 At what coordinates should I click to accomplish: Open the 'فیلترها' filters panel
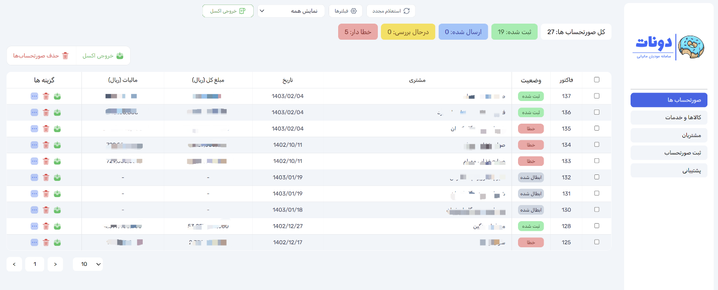click(x=346, y=11)
